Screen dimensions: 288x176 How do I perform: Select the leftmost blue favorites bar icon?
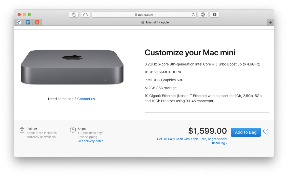point(19,22)
